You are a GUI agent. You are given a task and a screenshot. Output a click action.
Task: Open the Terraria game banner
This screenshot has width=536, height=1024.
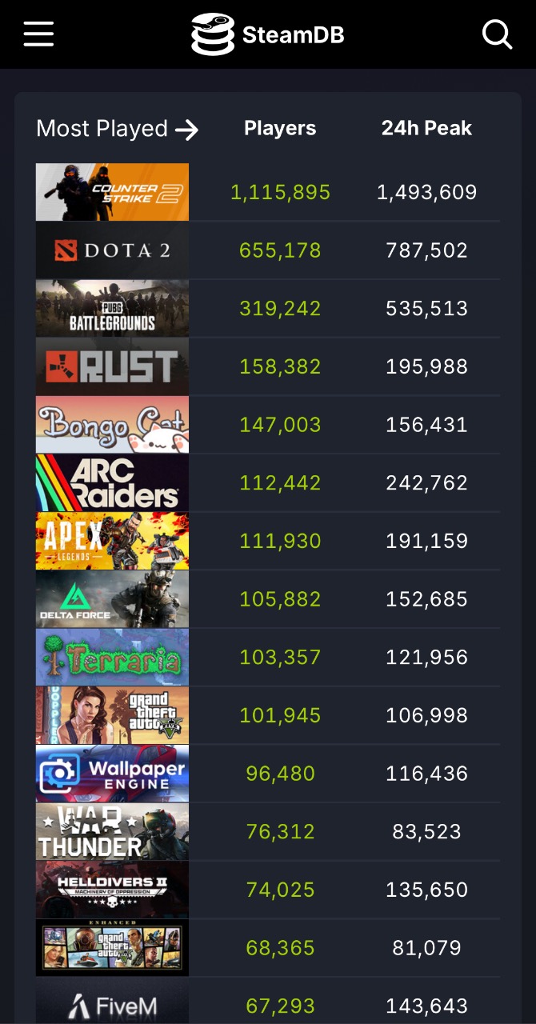pyautogui.click(x=112, y=657)
